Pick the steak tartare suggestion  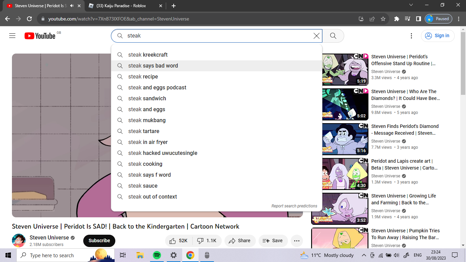tap(217, 131)
